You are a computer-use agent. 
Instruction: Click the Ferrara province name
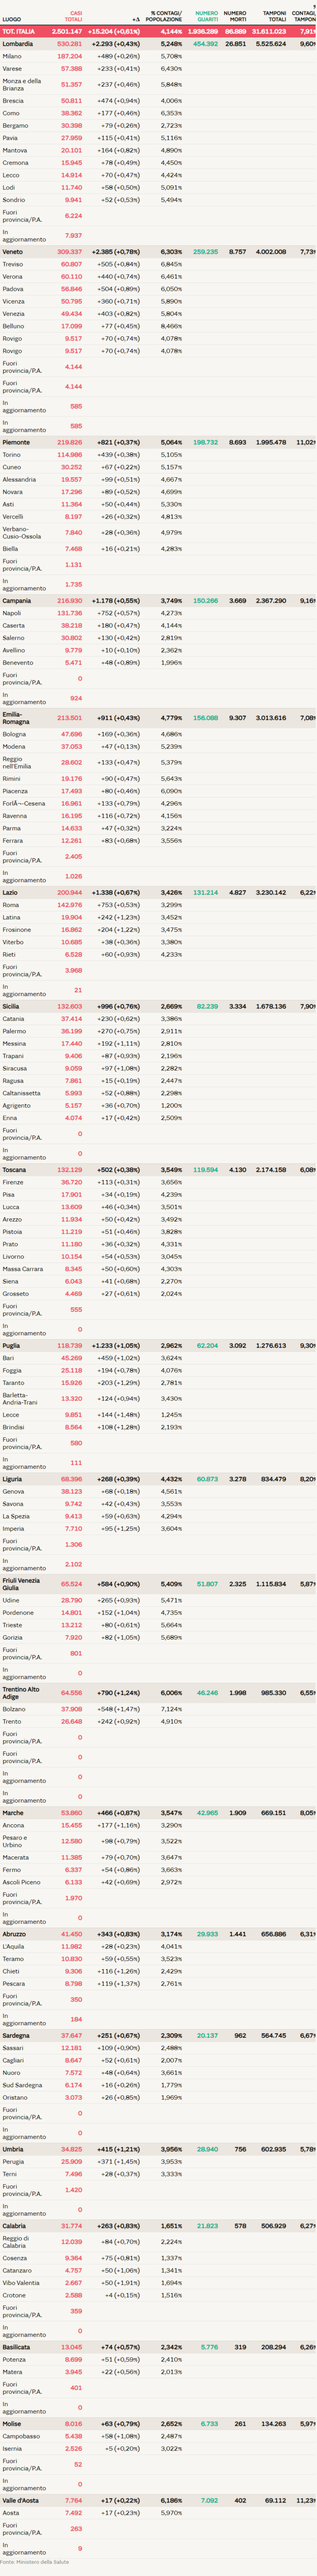(13, 841)
